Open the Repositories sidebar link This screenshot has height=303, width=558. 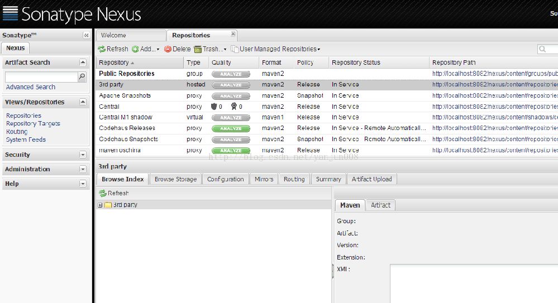point(23,116)
